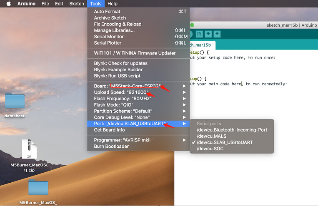This screenshot has width=318, height=206.
Task: Select the M5Burner_MacOS_ folder icon
Action: [38, 187]
